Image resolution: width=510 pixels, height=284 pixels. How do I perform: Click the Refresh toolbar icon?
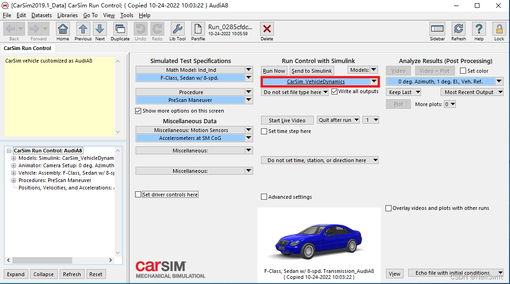[x=459, y=29]
